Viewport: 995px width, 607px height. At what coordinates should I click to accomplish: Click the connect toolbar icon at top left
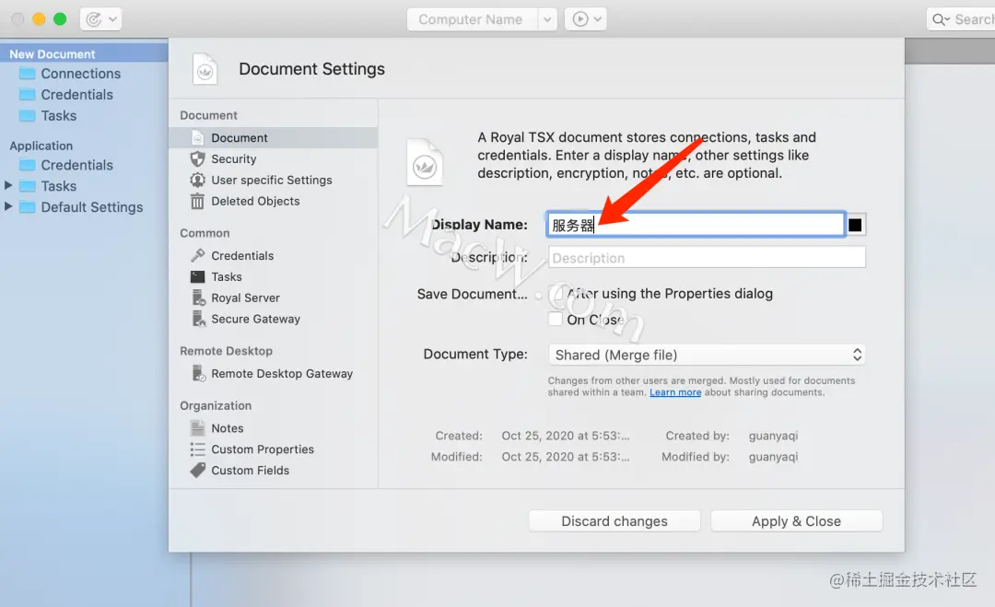(94, 19)
